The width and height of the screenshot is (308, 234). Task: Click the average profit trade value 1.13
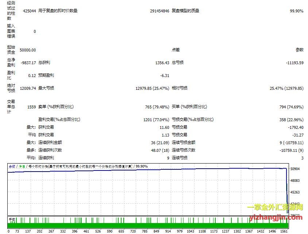pos(165,135)
